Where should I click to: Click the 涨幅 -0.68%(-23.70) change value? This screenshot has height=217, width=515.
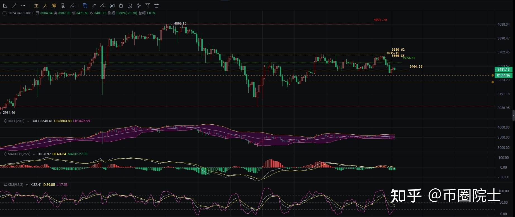point(123,13)
